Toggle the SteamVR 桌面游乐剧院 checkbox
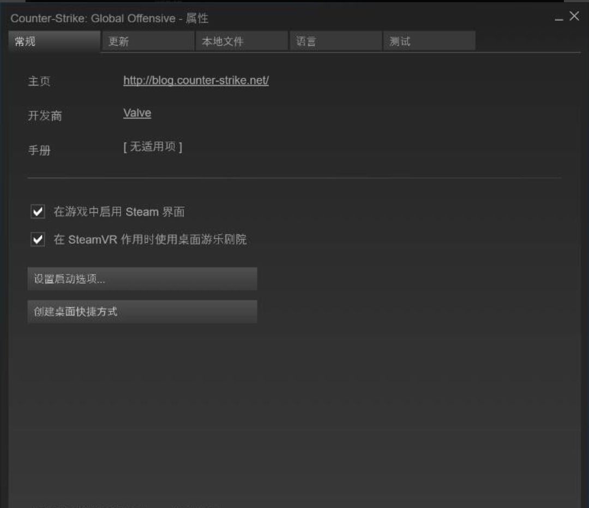 38,240
